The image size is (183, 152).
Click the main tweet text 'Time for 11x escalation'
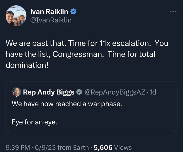click(x=109, y=43)
